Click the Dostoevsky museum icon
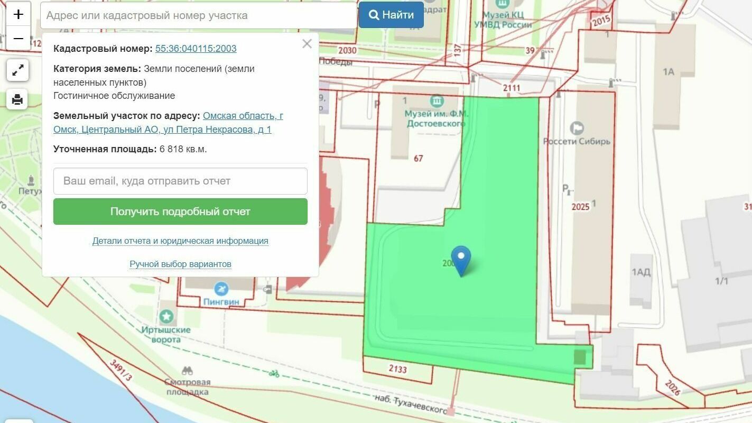The width and height of the screenshot is (752, 423). [x=437, y=100]
